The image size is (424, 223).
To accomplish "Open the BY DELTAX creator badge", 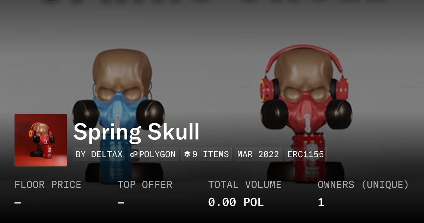I will (99, 154).
